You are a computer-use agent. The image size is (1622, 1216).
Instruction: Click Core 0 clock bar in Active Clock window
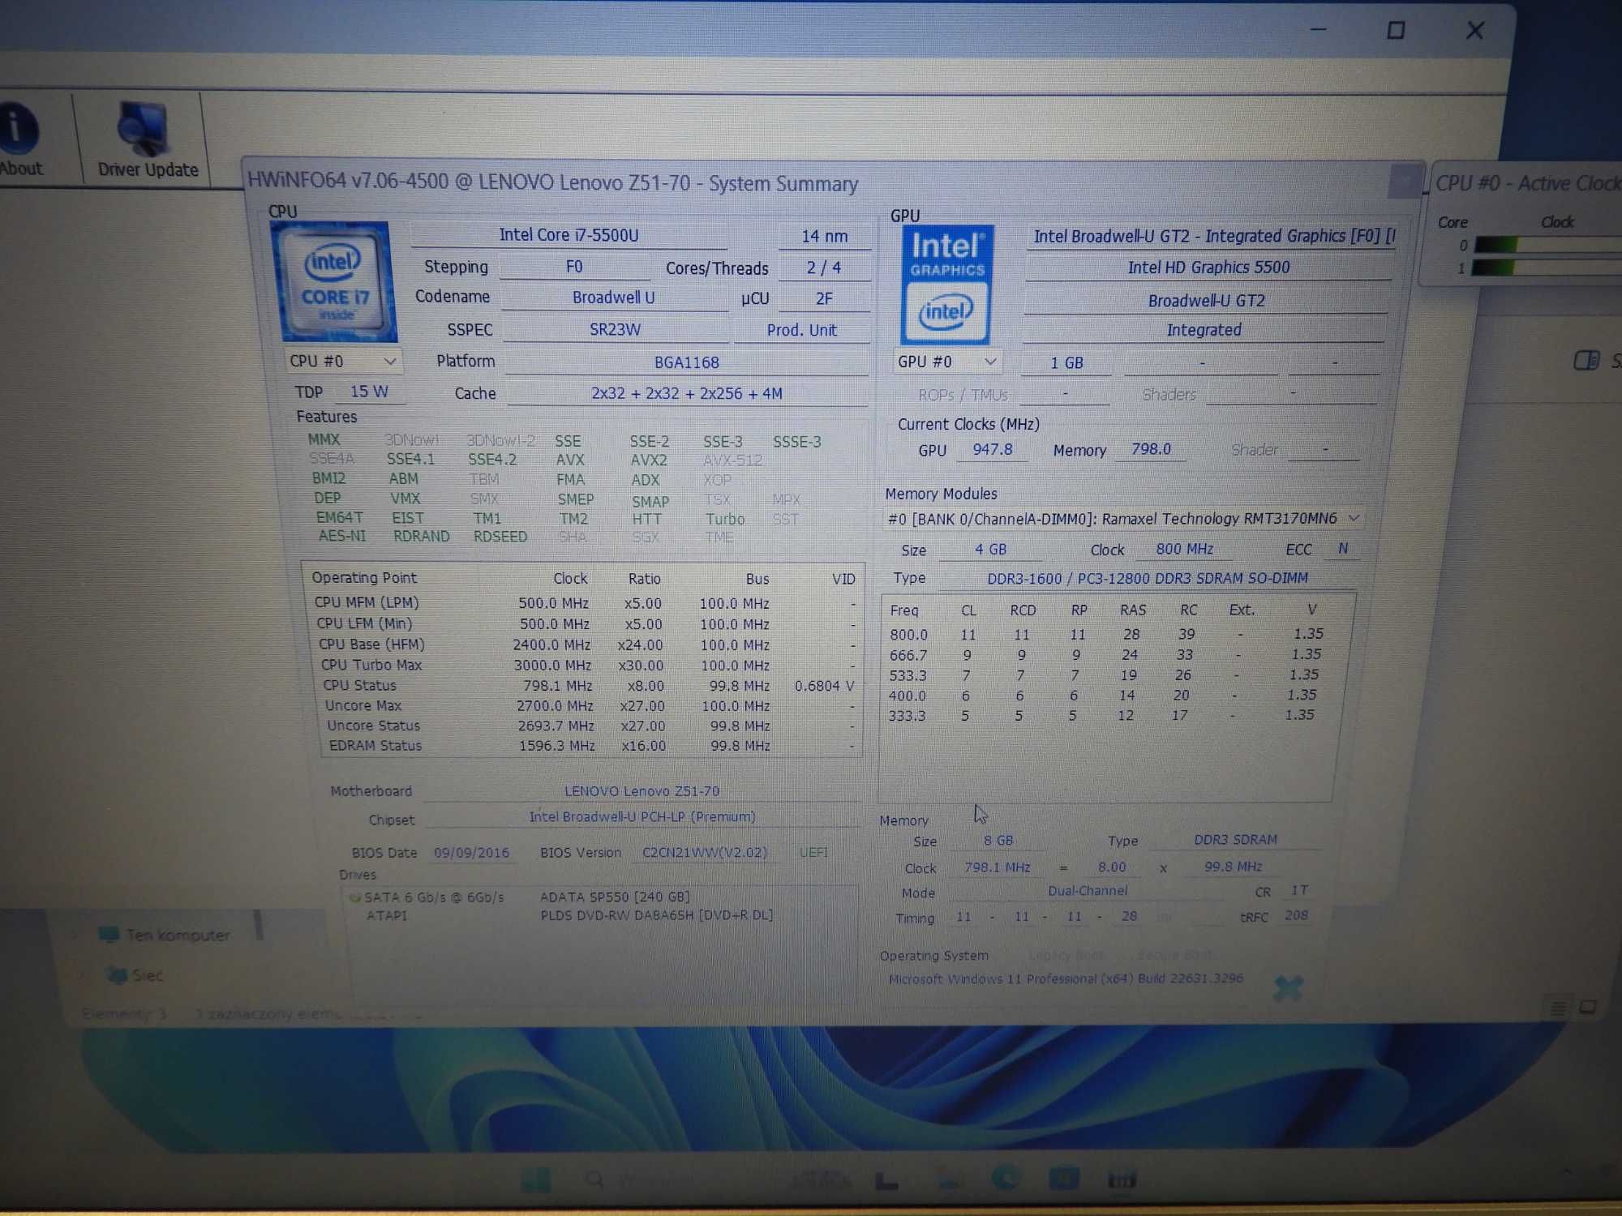(x=1547, y=245)
